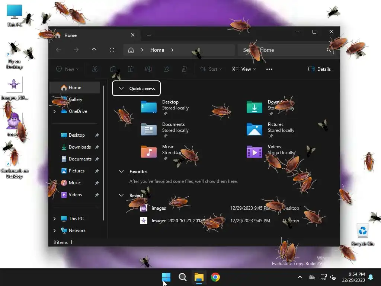Open Pictures from the sidebar pinned list
381x286 pixels.
pos(77,171)
